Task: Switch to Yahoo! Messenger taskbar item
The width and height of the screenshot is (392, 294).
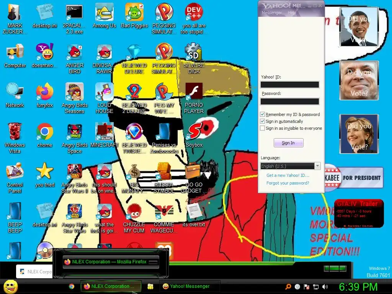Action: (x=190, y=286)
